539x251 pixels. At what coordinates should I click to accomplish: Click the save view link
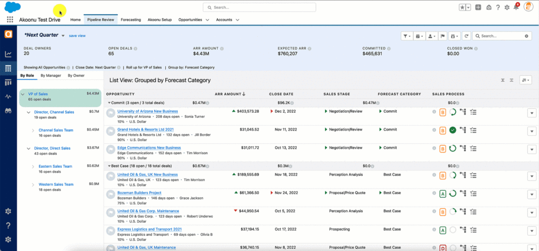click(77, 36)
